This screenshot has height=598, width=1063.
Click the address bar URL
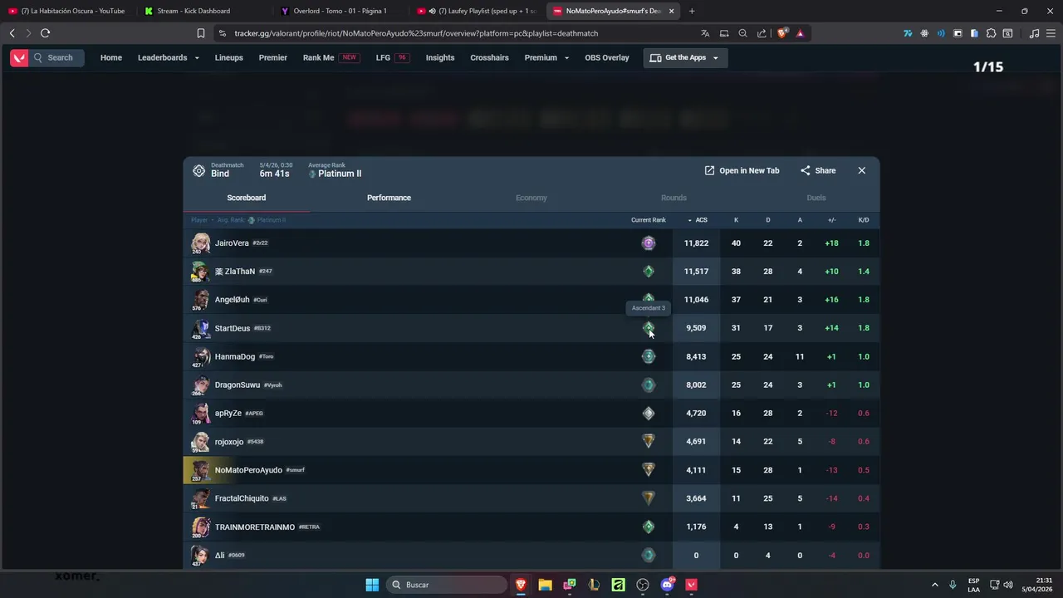tap(416, 33)
